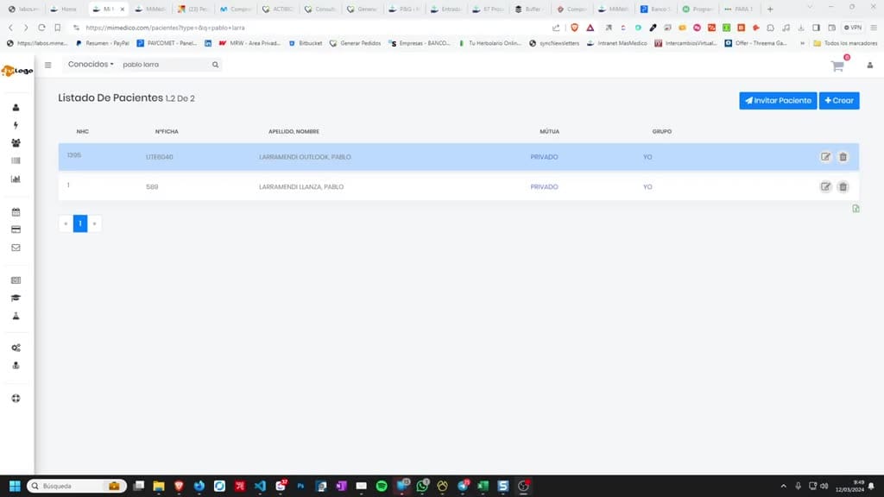
Task: Go to page 1 in pagination
Action: pos(80,223)
